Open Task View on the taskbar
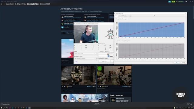Image resolution: width=194 pixels, height=109 pixels. point(7,108)
